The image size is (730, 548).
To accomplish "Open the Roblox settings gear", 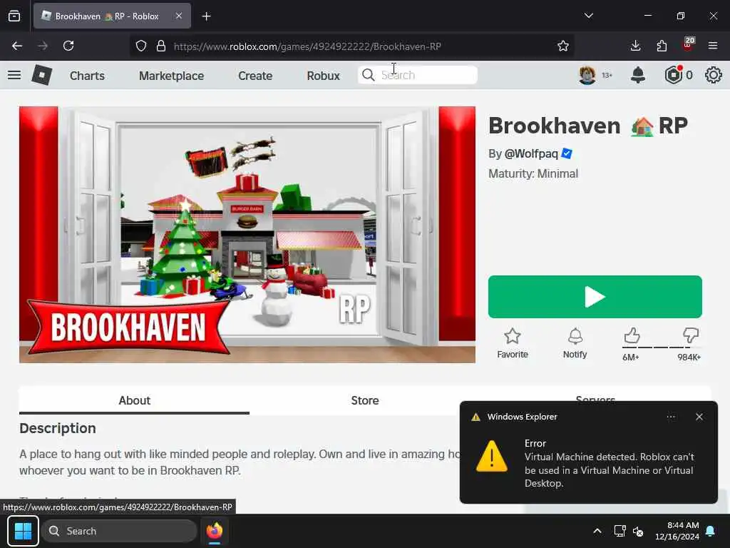I will point(713,75).
